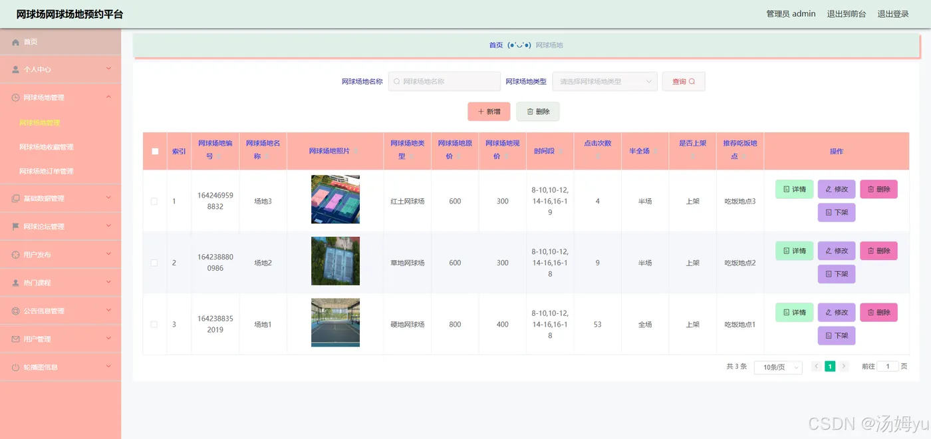Go to previous page arrow in pagination
This screenshot has width=931, height=439.
[x=816, y=366]
